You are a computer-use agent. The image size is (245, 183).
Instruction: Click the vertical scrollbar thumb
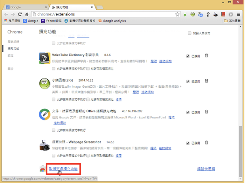[x=240, y=151]
